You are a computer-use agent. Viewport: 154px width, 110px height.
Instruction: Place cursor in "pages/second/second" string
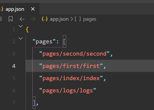[x=74, y=54]
